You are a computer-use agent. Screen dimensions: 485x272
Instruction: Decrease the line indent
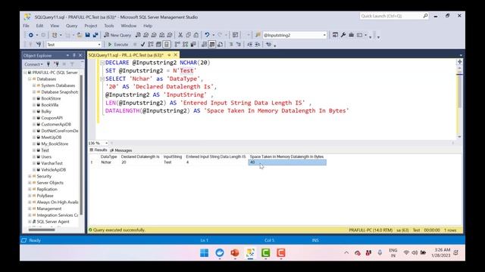click(x=249, y=45)
